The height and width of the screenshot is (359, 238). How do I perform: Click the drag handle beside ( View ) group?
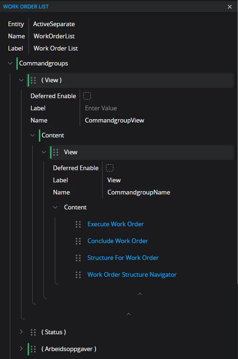33,80
